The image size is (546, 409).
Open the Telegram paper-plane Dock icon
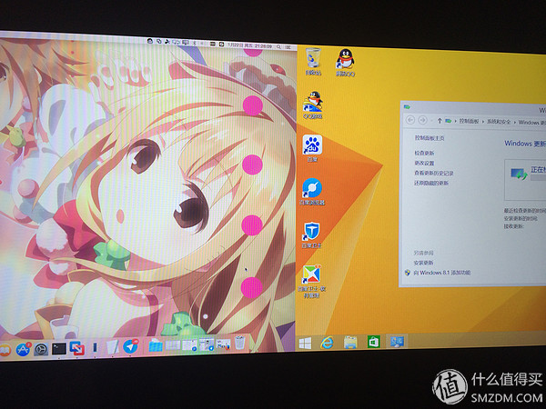pos(130,346)
